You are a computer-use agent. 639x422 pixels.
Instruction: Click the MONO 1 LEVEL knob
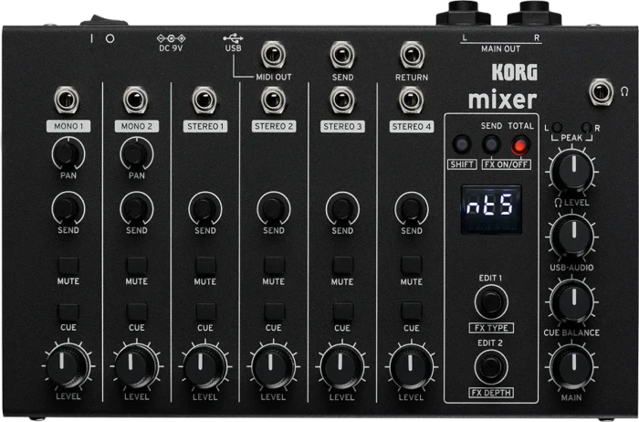pos(68,365)
